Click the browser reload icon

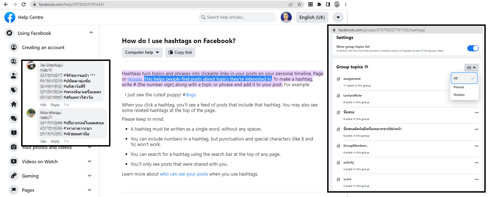click(24, 4)
